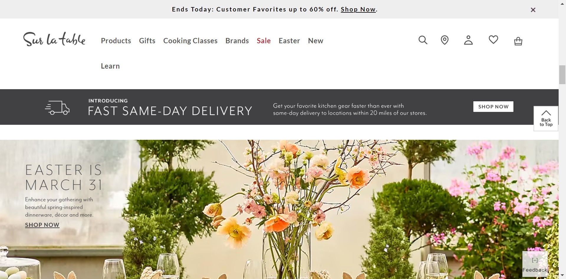Open the Learn menu

(110, 66)
